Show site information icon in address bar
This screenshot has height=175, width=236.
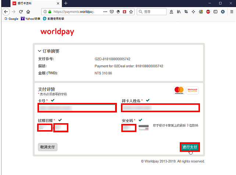tap(45, 12)
